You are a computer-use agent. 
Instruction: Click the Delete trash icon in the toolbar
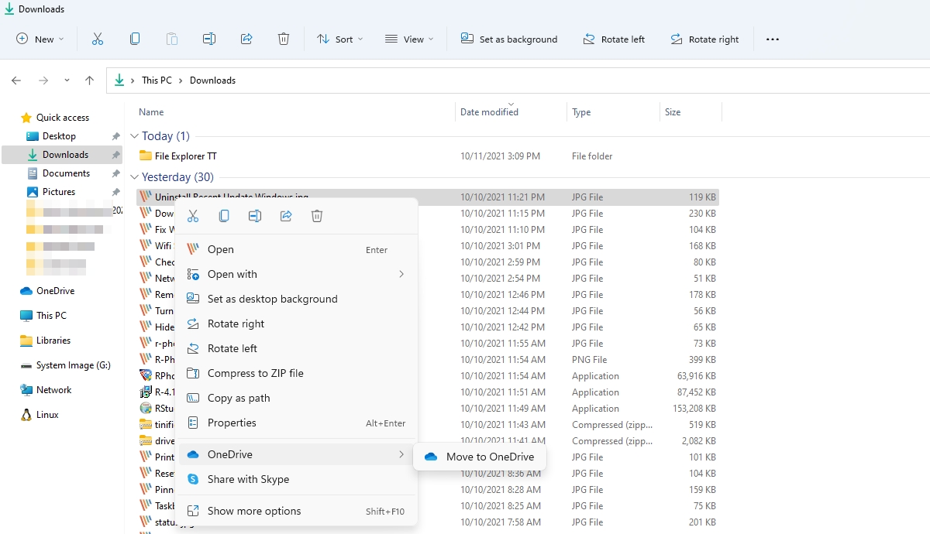coord(284,39)
